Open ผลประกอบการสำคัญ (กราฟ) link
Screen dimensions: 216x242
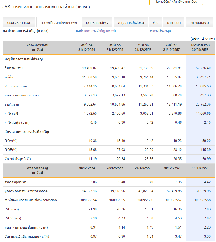point(96,31)
